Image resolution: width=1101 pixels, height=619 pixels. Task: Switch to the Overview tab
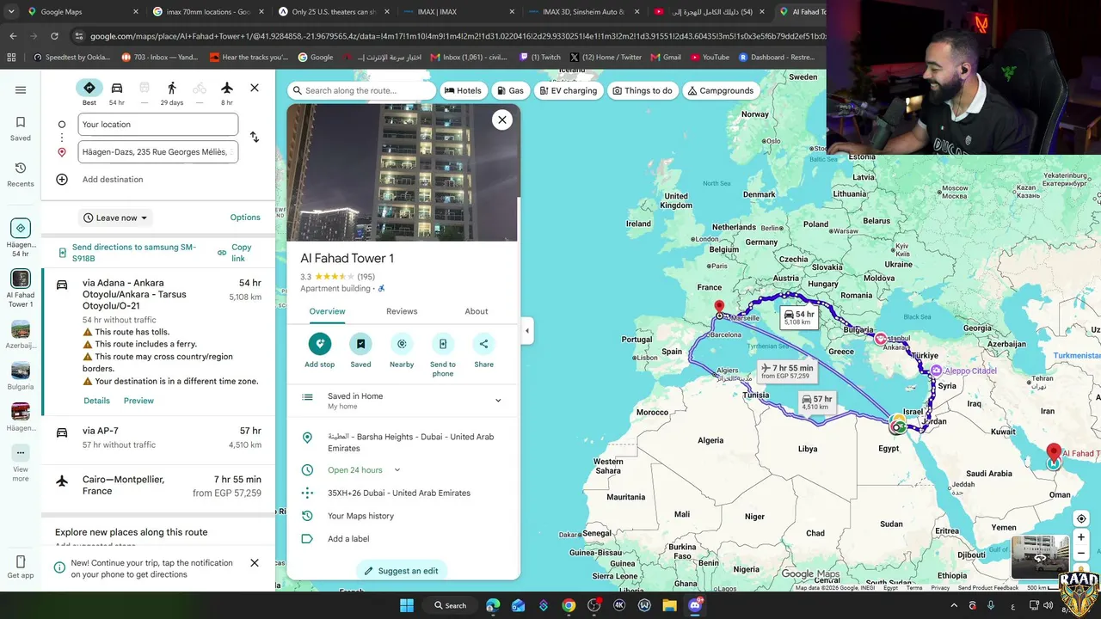328,311
